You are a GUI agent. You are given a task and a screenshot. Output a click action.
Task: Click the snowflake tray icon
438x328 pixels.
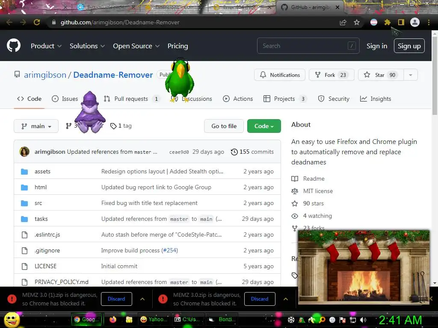tap(291, 320)
